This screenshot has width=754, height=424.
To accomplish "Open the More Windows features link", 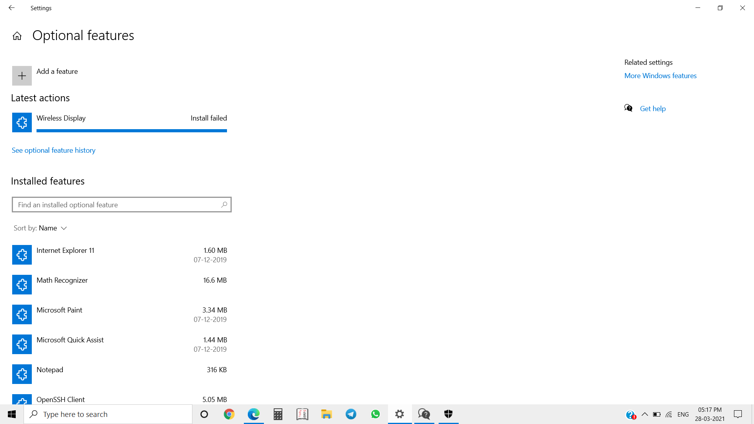I will click(x=660, y=76).
